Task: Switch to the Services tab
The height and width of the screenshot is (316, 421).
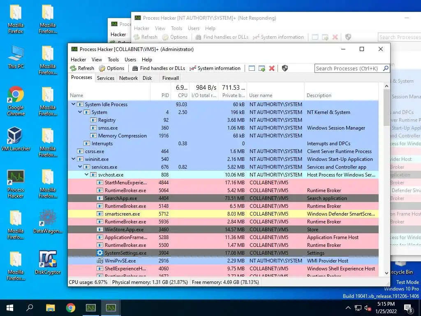Action: tap(106, 78)
